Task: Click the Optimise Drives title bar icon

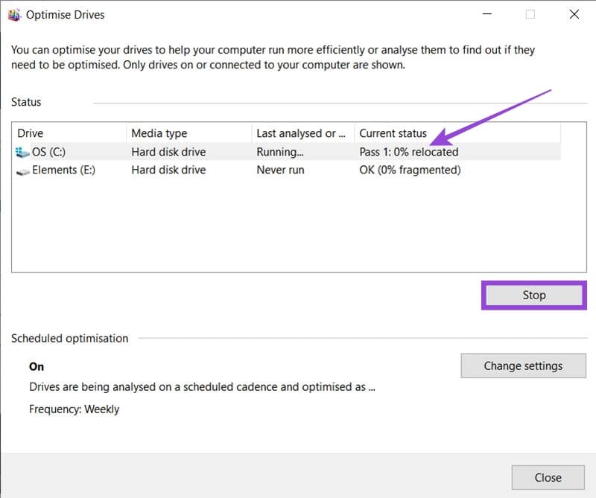Action: coord(14,13)
